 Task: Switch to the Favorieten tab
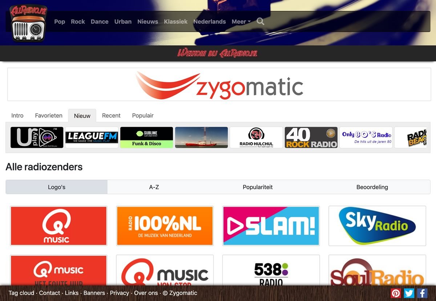tap(49, 116)
